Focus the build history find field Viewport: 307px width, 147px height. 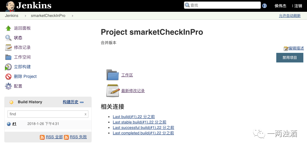click(48, 114)
